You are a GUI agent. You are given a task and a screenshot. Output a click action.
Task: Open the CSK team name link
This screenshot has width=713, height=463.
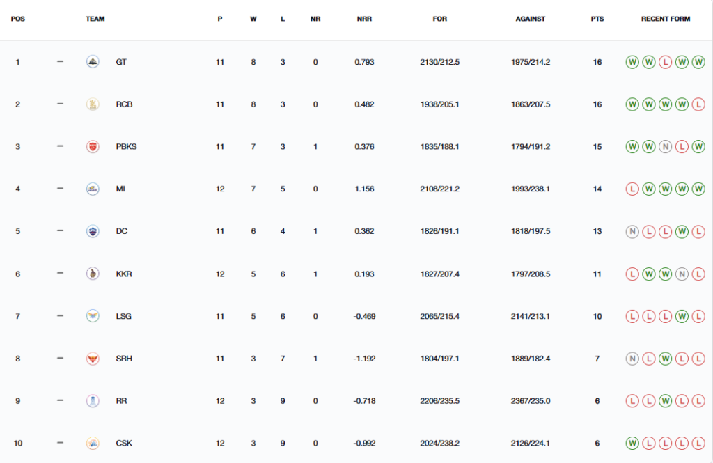pyautogui.click(x=124, y=443)
